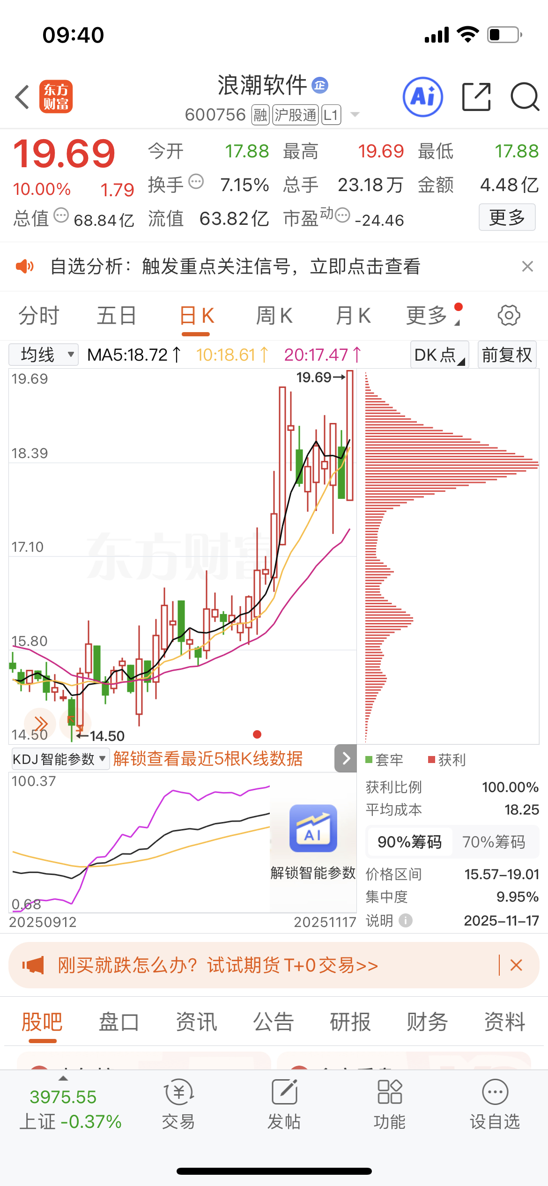Switch to 周K chart tab

coord(274,315)
